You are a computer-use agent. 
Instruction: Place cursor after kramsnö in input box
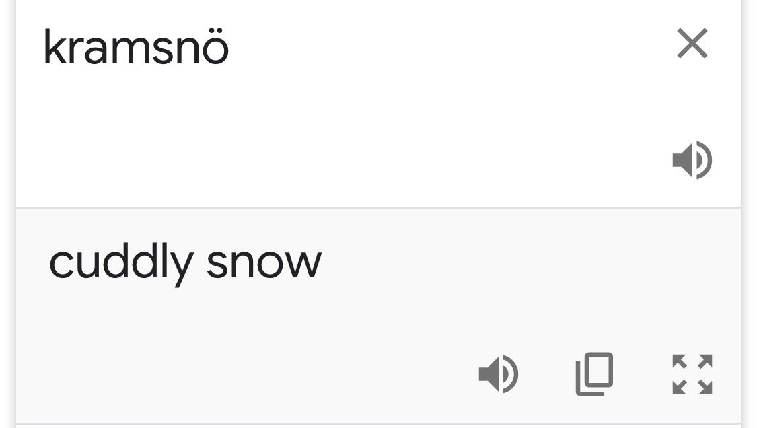click(231, 48)
